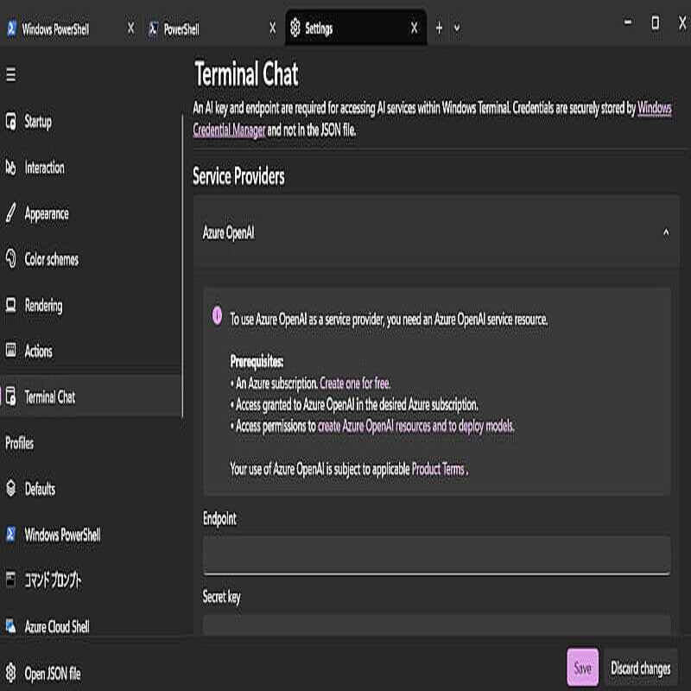Click the hamburger navigation menu icon
This screenshot has width=691, height=691.
pyautogui.click(x=11, y=75)
